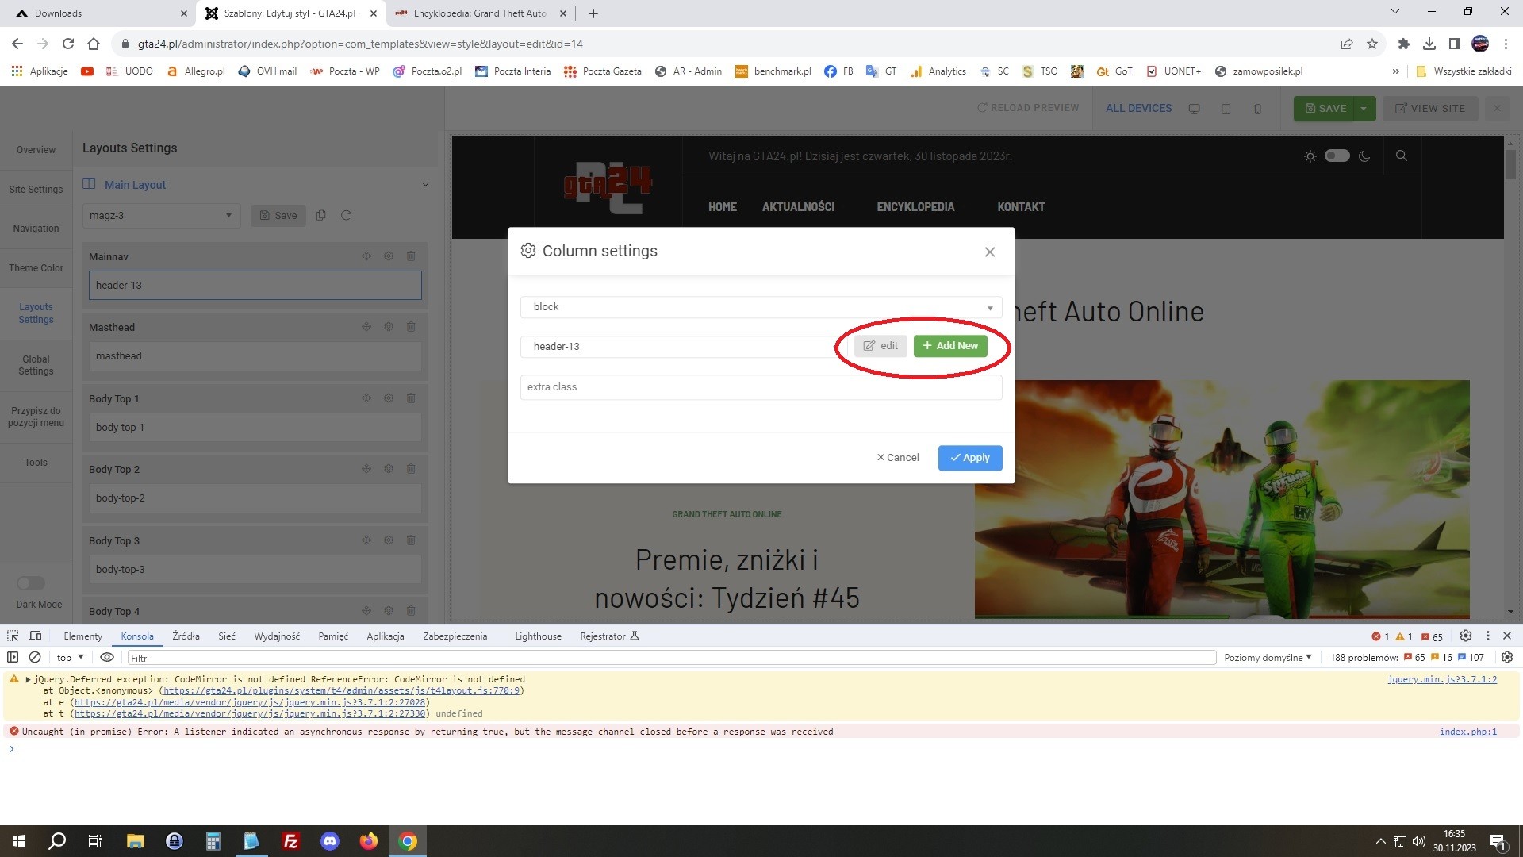This screenshot has height=857, width=1523.
Task: Toggle the DevTools console eye live expression
Action: pyautogui.click(x=107, y=657)
